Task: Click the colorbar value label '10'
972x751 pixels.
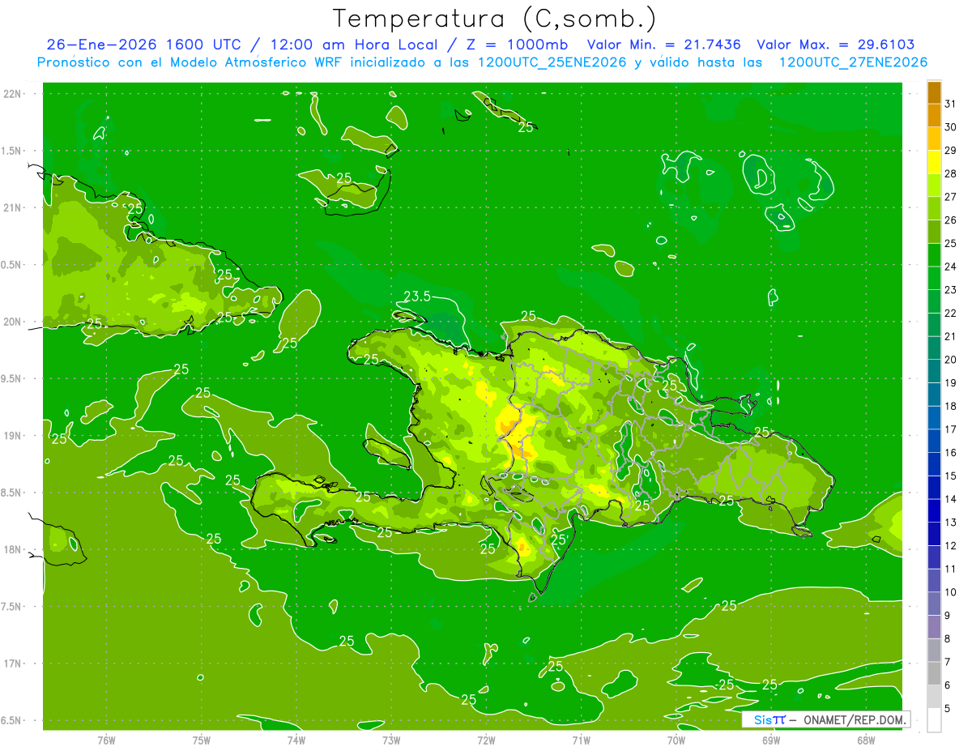Action: pyautogui.click(x=951, y=592)
